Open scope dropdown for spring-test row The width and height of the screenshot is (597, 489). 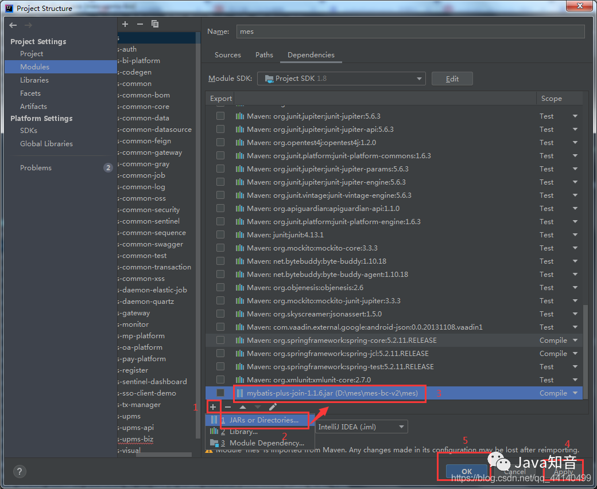point(575,366)
